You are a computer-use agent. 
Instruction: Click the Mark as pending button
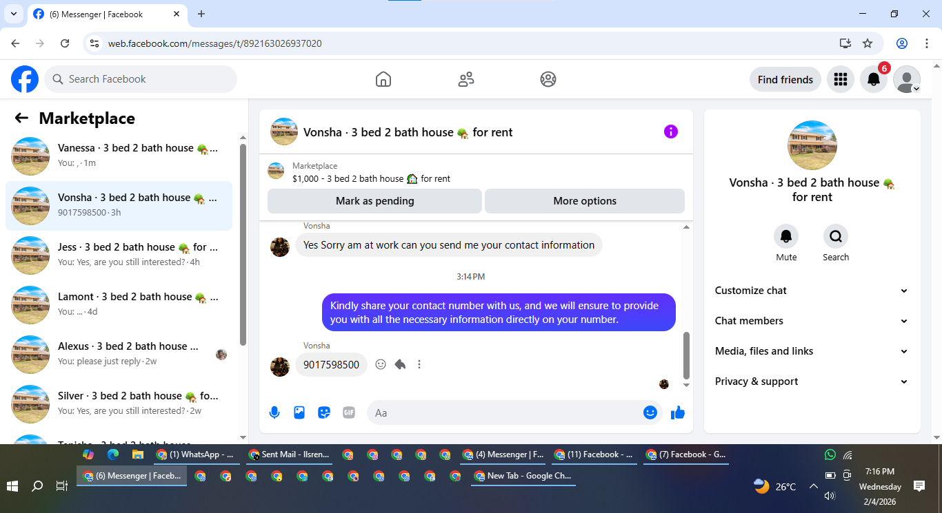[374, 201]
